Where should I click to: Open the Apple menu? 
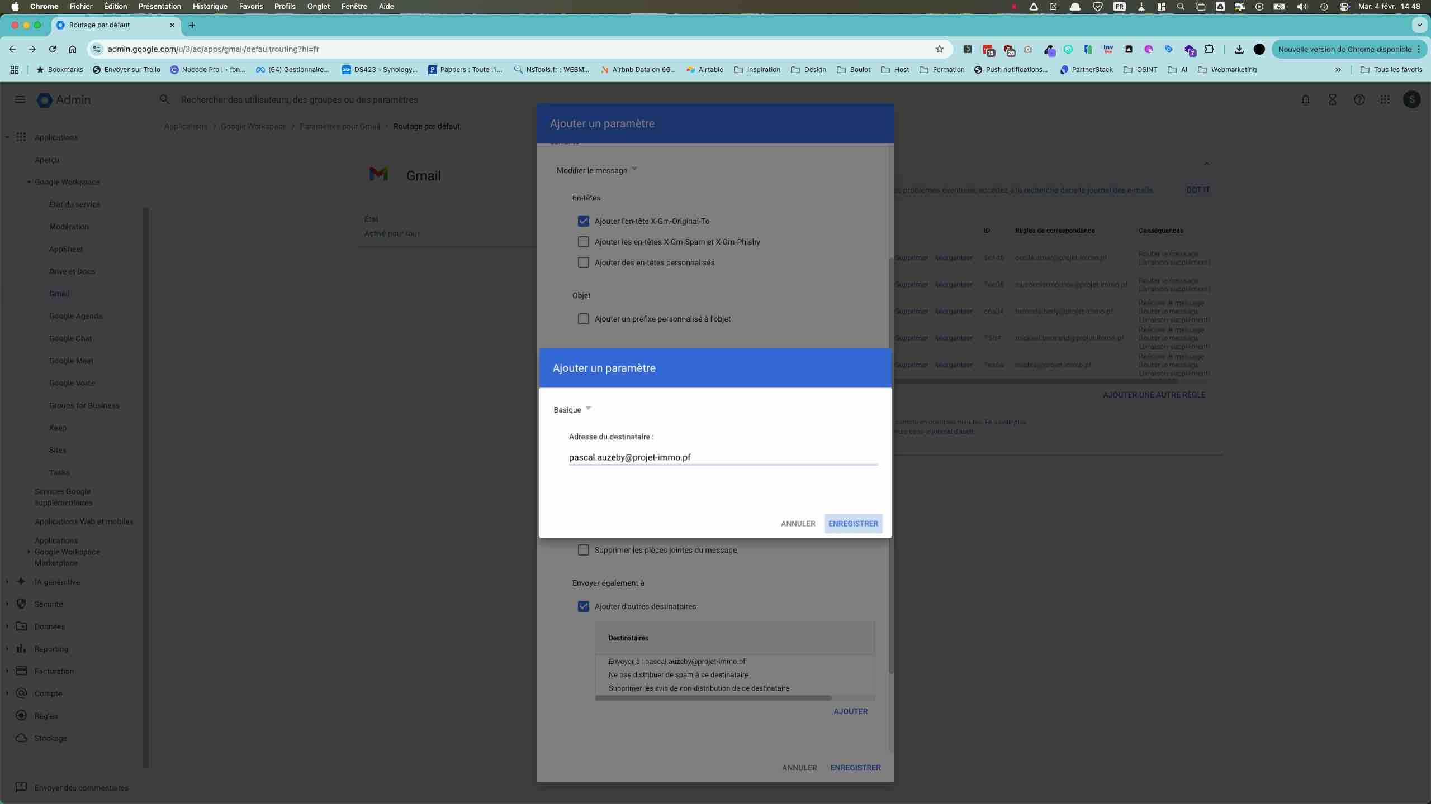point(15,7)
